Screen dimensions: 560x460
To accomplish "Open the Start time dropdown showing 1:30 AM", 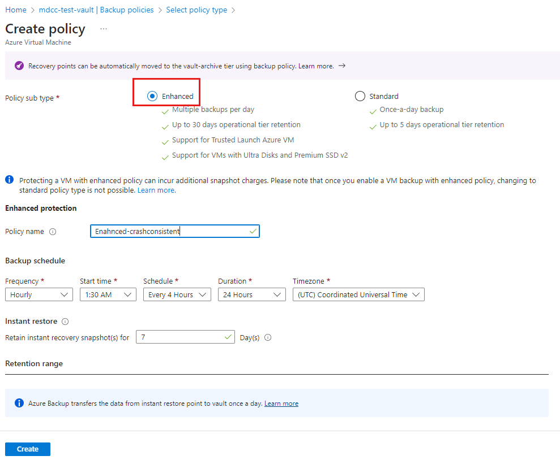I will 108,294.
